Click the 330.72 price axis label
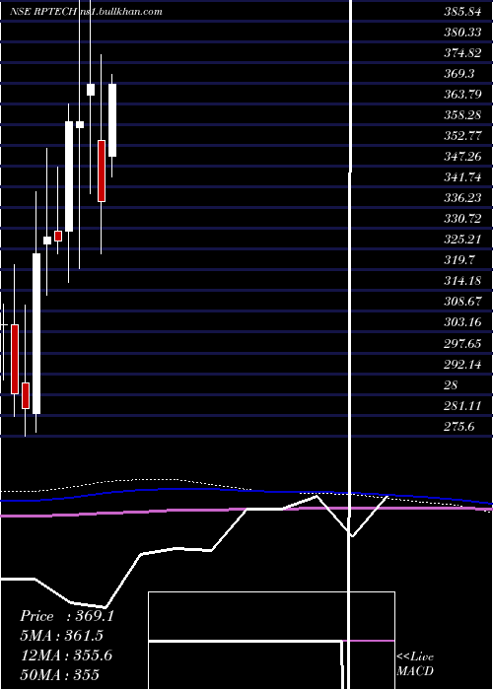The image size is (493, 690). [x=462, y=219]
